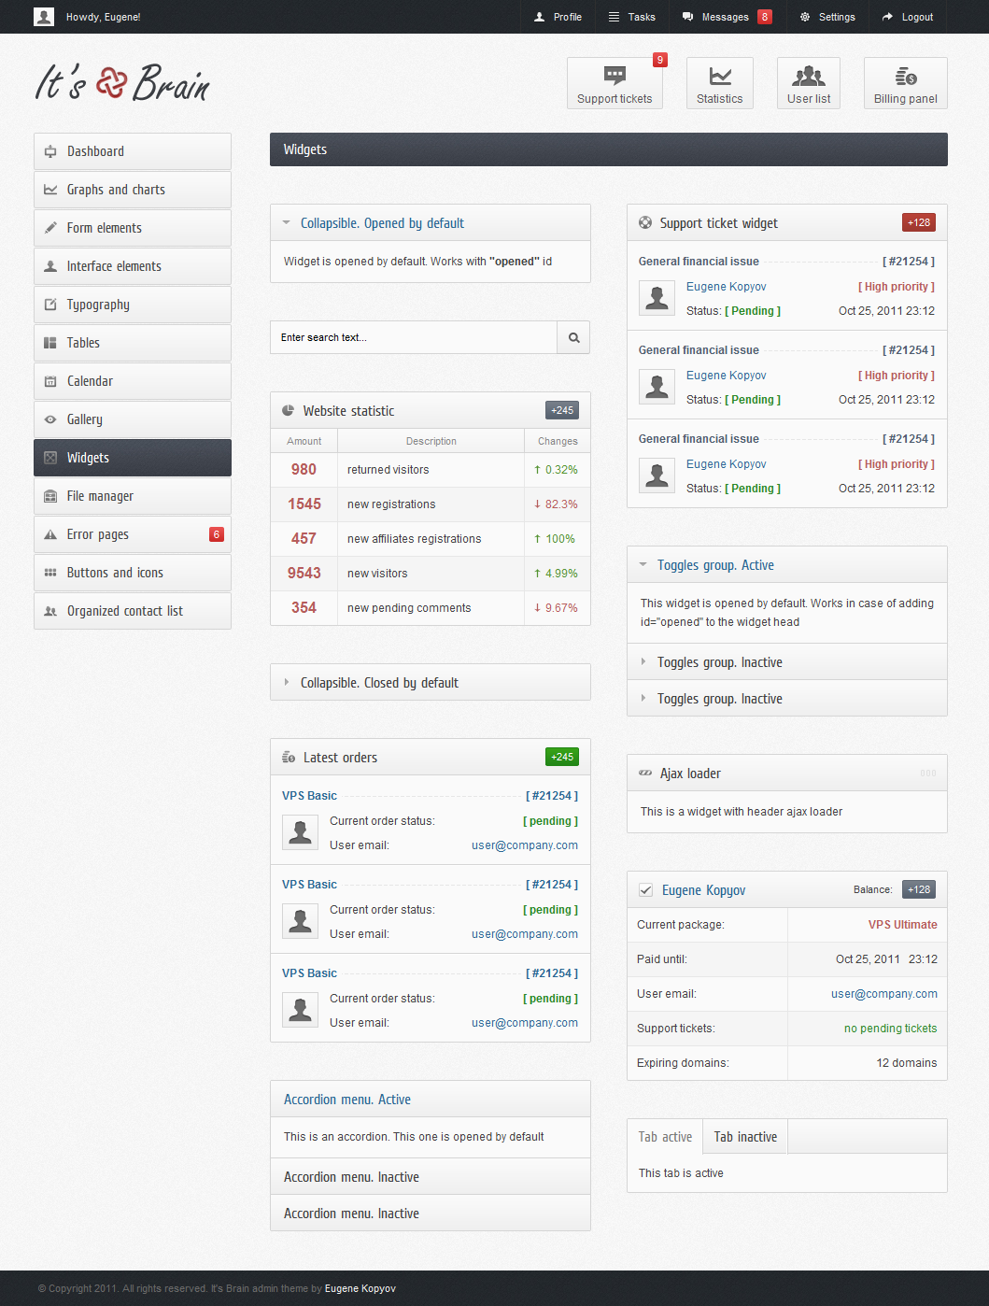Open Eugene Kopyov link in first support ticket
The height and width of the screenshot is (1306, 989).
click(x=726, y=287)
